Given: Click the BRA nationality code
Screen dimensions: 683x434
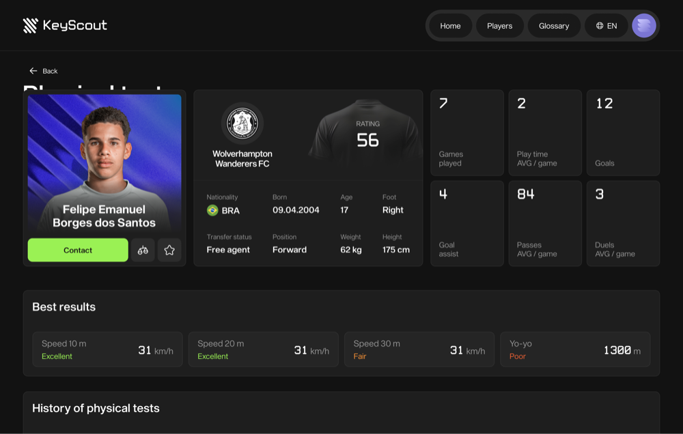Looking at the screenshot, I should 231,211.
